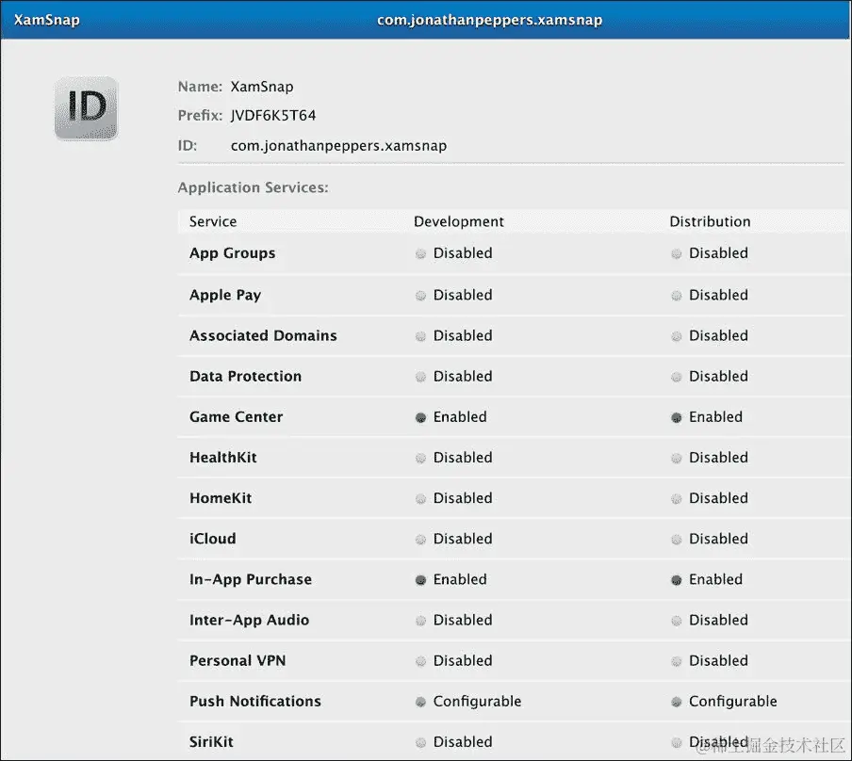This screenshot has height=761, width=852.
Task: Click the App Groups service name
Action: pos(233,253)
